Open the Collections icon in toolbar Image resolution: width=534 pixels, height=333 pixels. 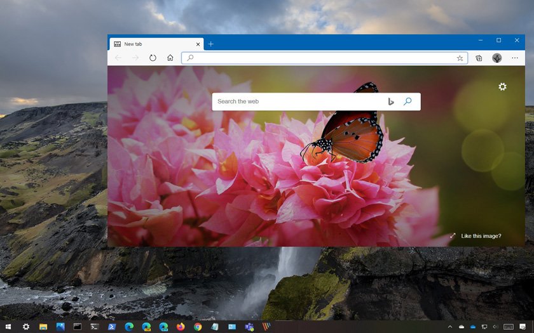coord(479,58)
